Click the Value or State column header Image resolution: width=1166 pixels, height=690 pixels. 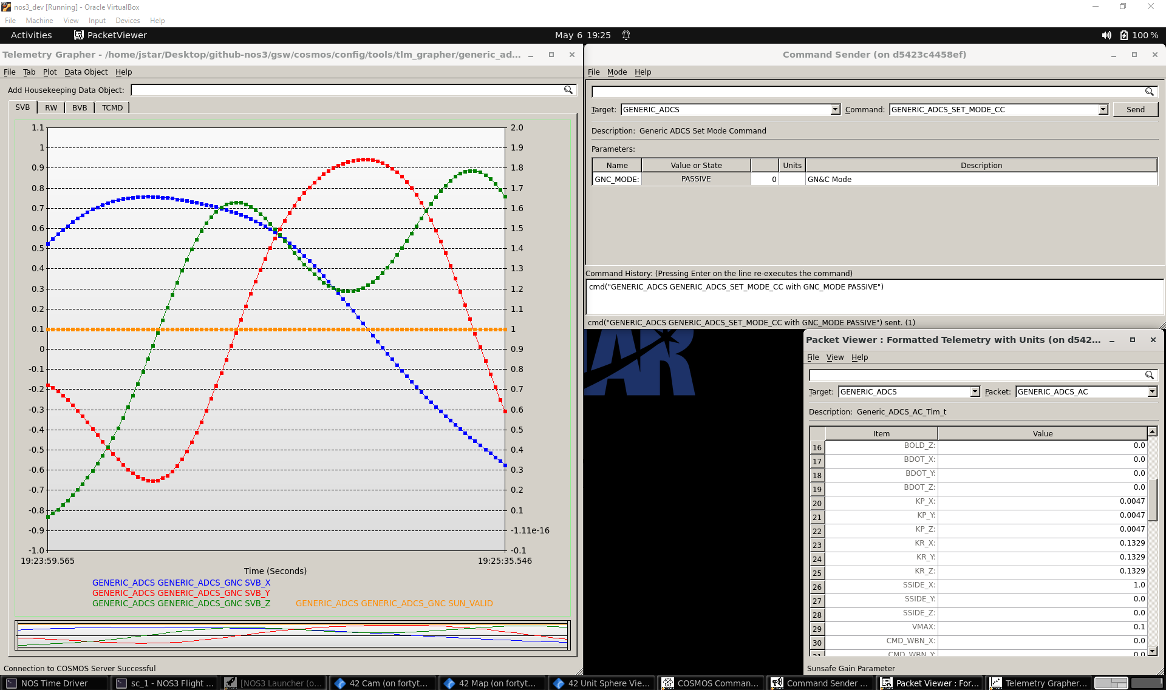point(696,165)
